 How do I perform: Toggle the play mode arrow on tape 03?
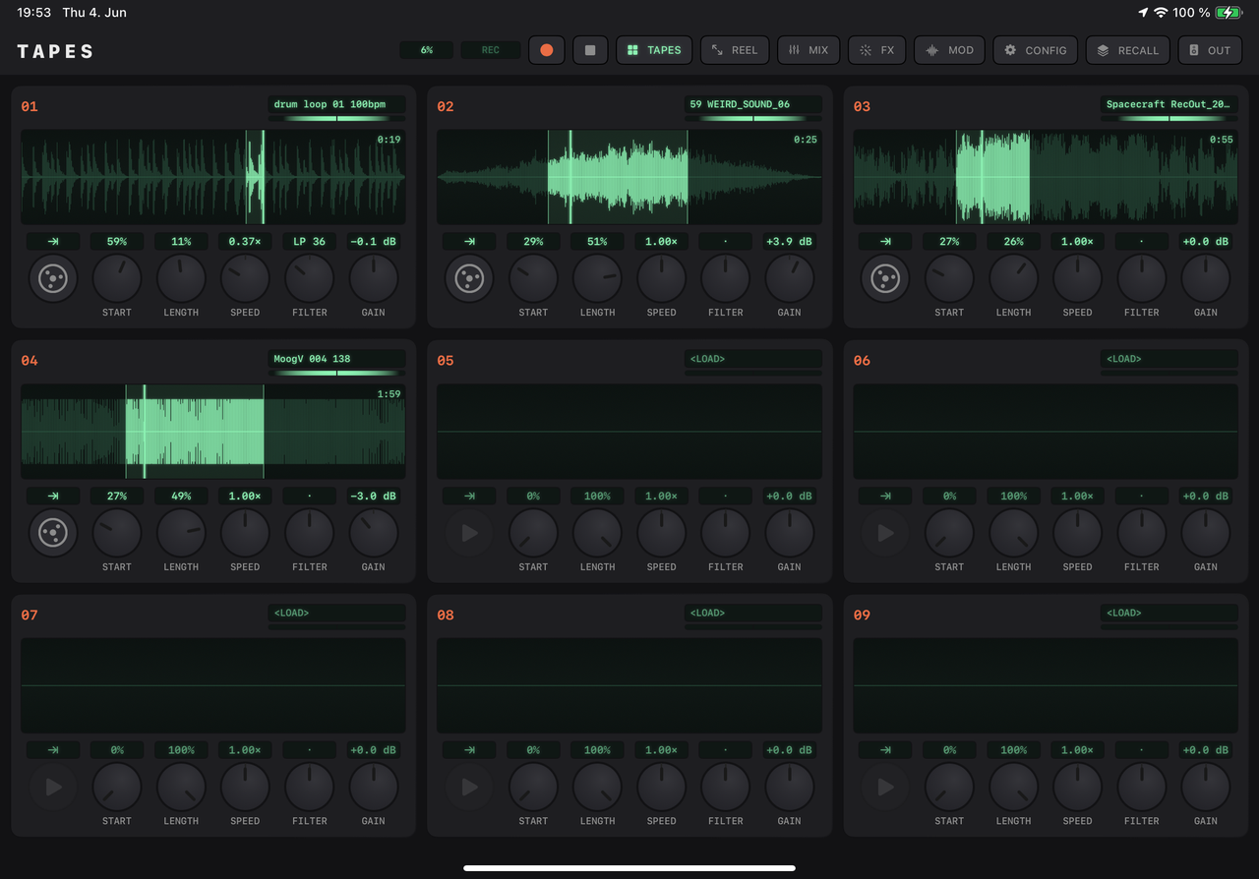point(885,242)
